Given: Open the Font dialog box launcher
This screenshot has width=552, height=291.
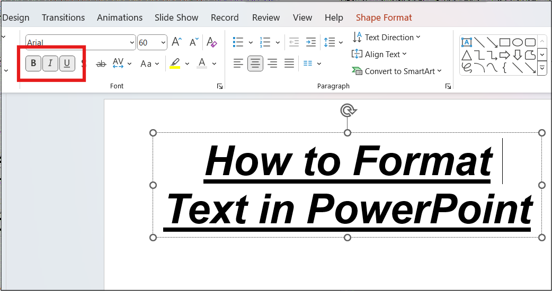Looking at the screenshot, I should click(220, 86).
